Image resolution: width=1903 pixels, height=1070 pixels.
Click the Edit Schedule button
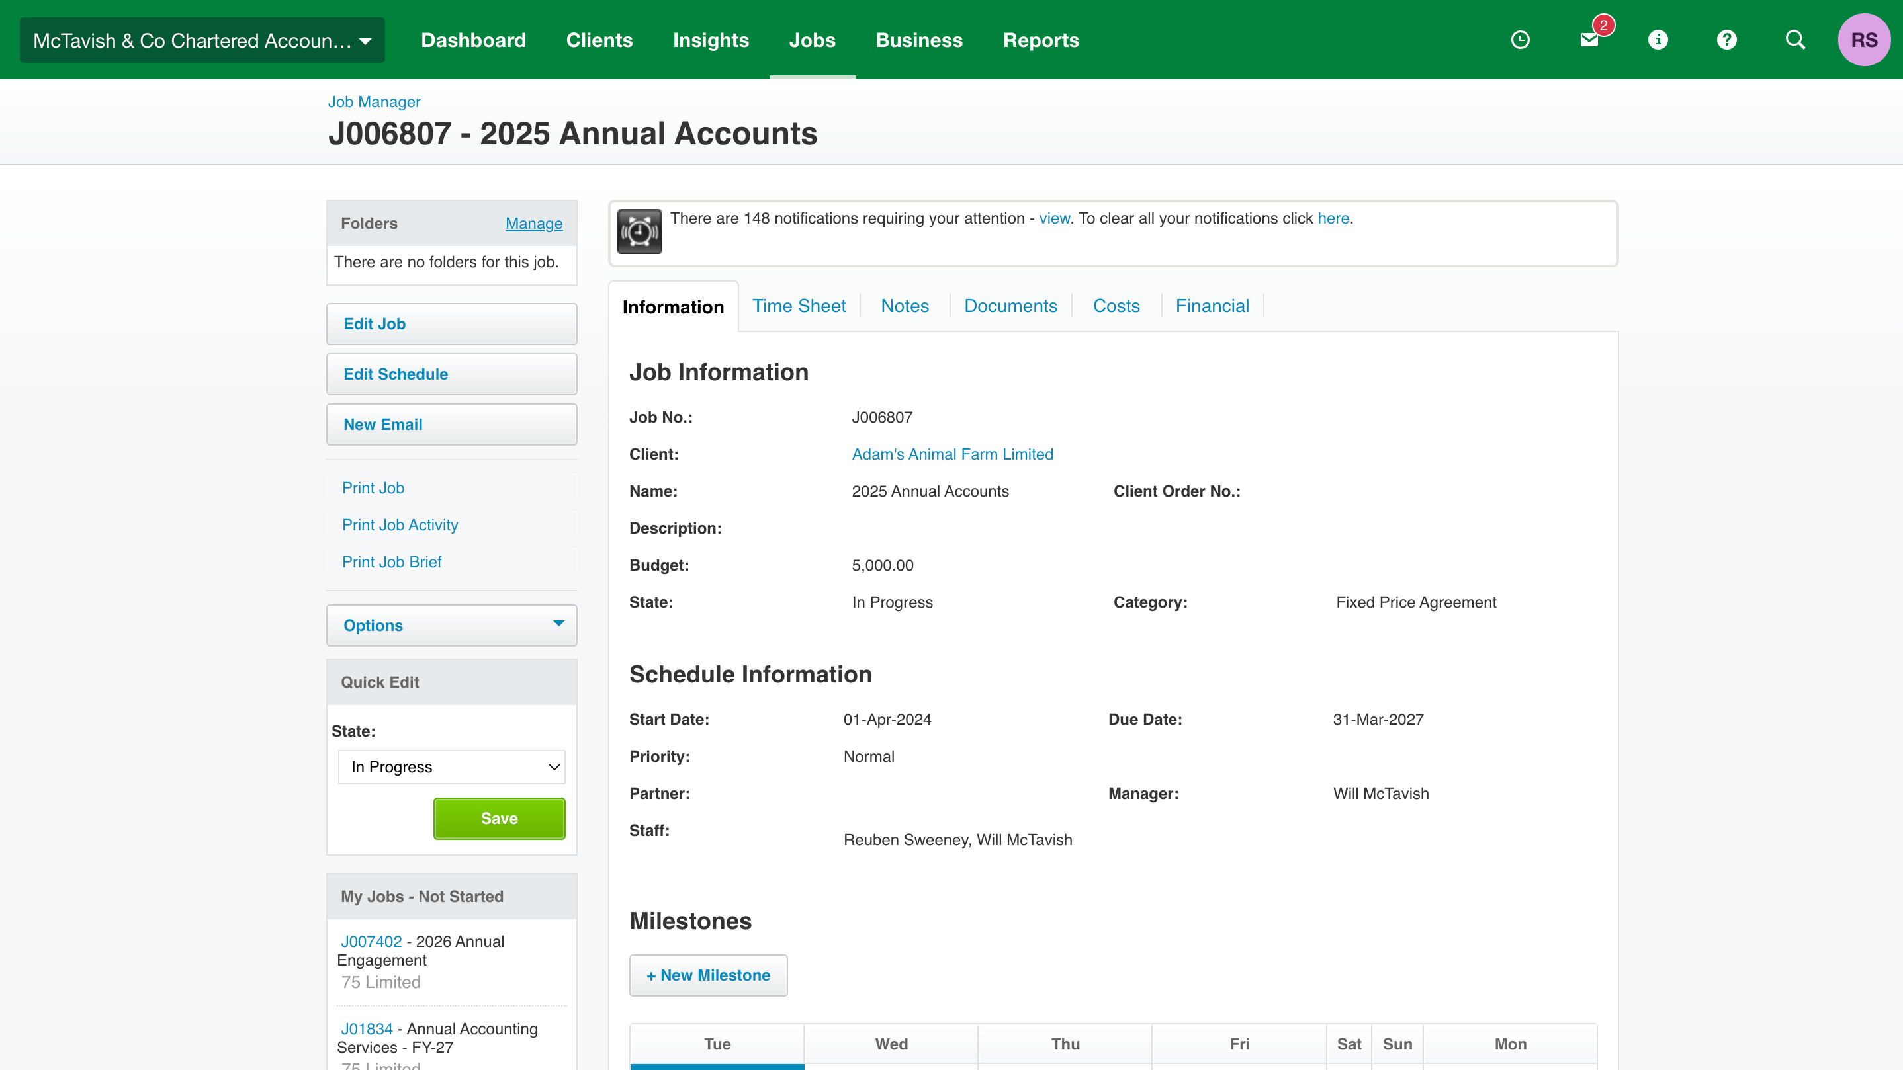[451, 374]
